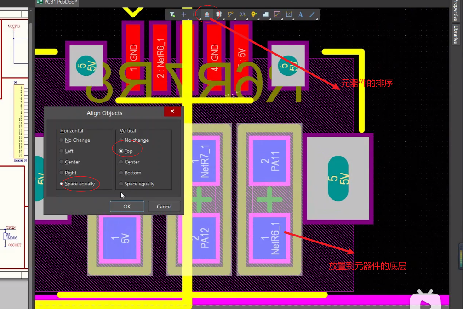Select the red pad labeled 1 GND
Screen dimensions: 463x309
133,57
